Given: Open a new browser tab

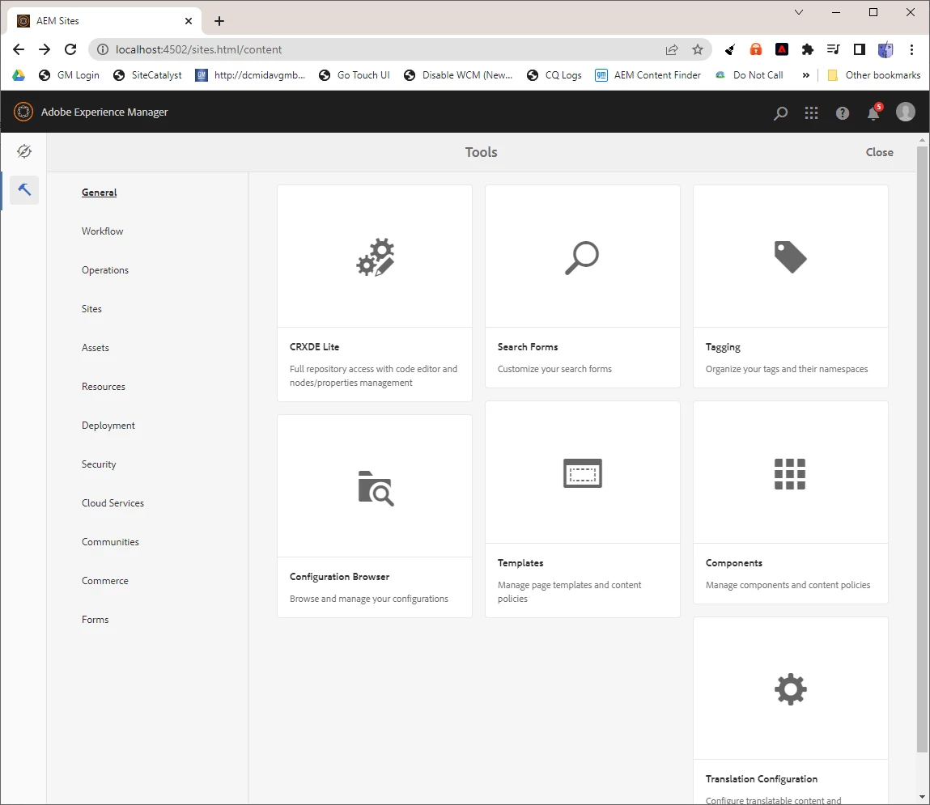Looking at the screenshot, I should click(219, 21).
